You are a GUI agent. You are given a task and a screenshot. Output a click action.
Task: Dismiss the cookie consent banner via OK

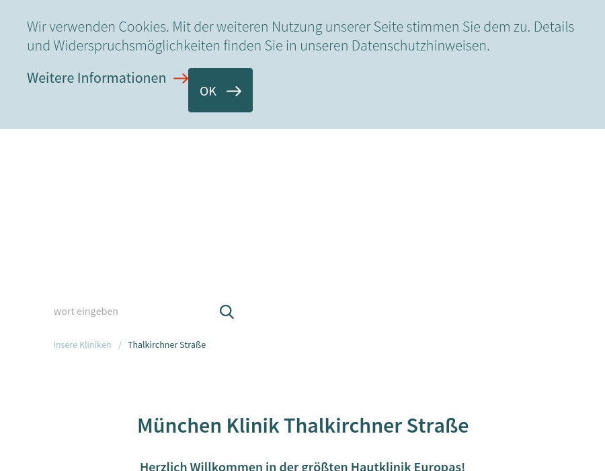pos(220,90)
